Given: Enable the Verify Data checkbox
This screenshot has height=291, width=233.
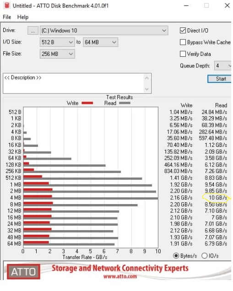Looking at the screenshot, I should click(183, 54).
